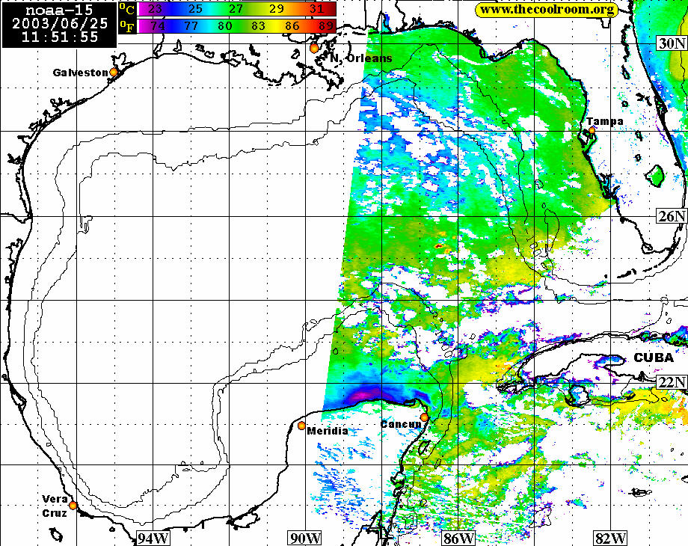Image resolution: width=688 pixels, height=546 pixels.
Task: Click the Vera Cruz text label
Action: [x=55, y=506]
